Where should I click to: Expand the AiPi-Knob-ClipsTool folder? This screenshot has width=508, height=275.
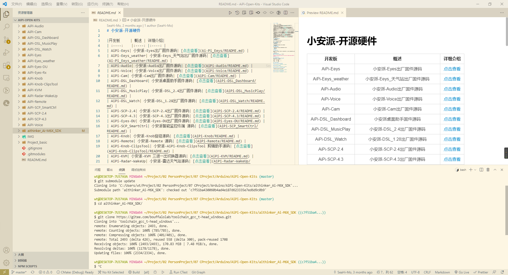click(19, 84)
